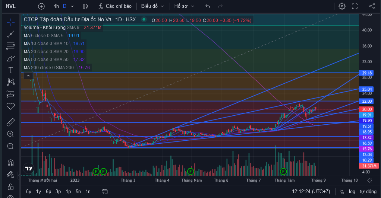
Task: Select the 5y time range
Action: coord(29,192)
